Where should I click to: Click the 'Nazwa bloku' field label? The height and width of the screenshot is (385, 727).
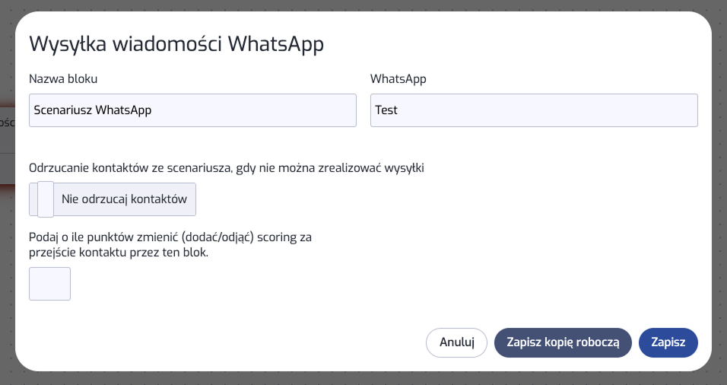[x=63, y=78]
